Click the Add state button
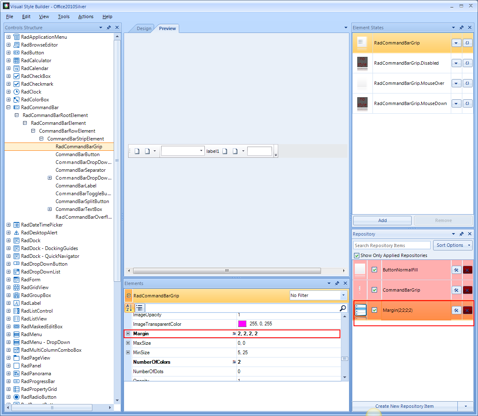 (382, 220)
